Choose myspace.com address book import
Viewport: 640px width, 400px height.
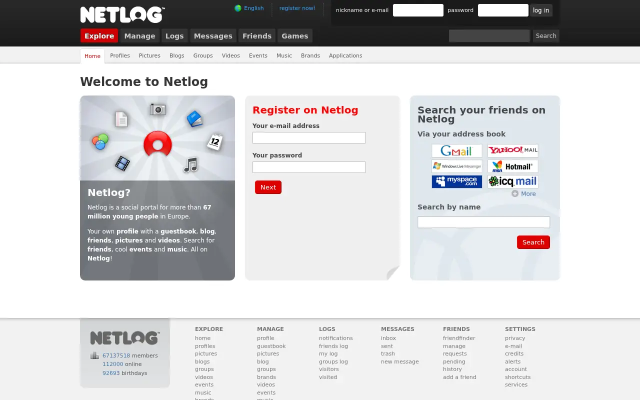coord(457,181)
